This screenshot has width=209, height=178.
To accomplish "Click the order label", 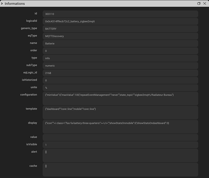I will (x=33, y=50).
